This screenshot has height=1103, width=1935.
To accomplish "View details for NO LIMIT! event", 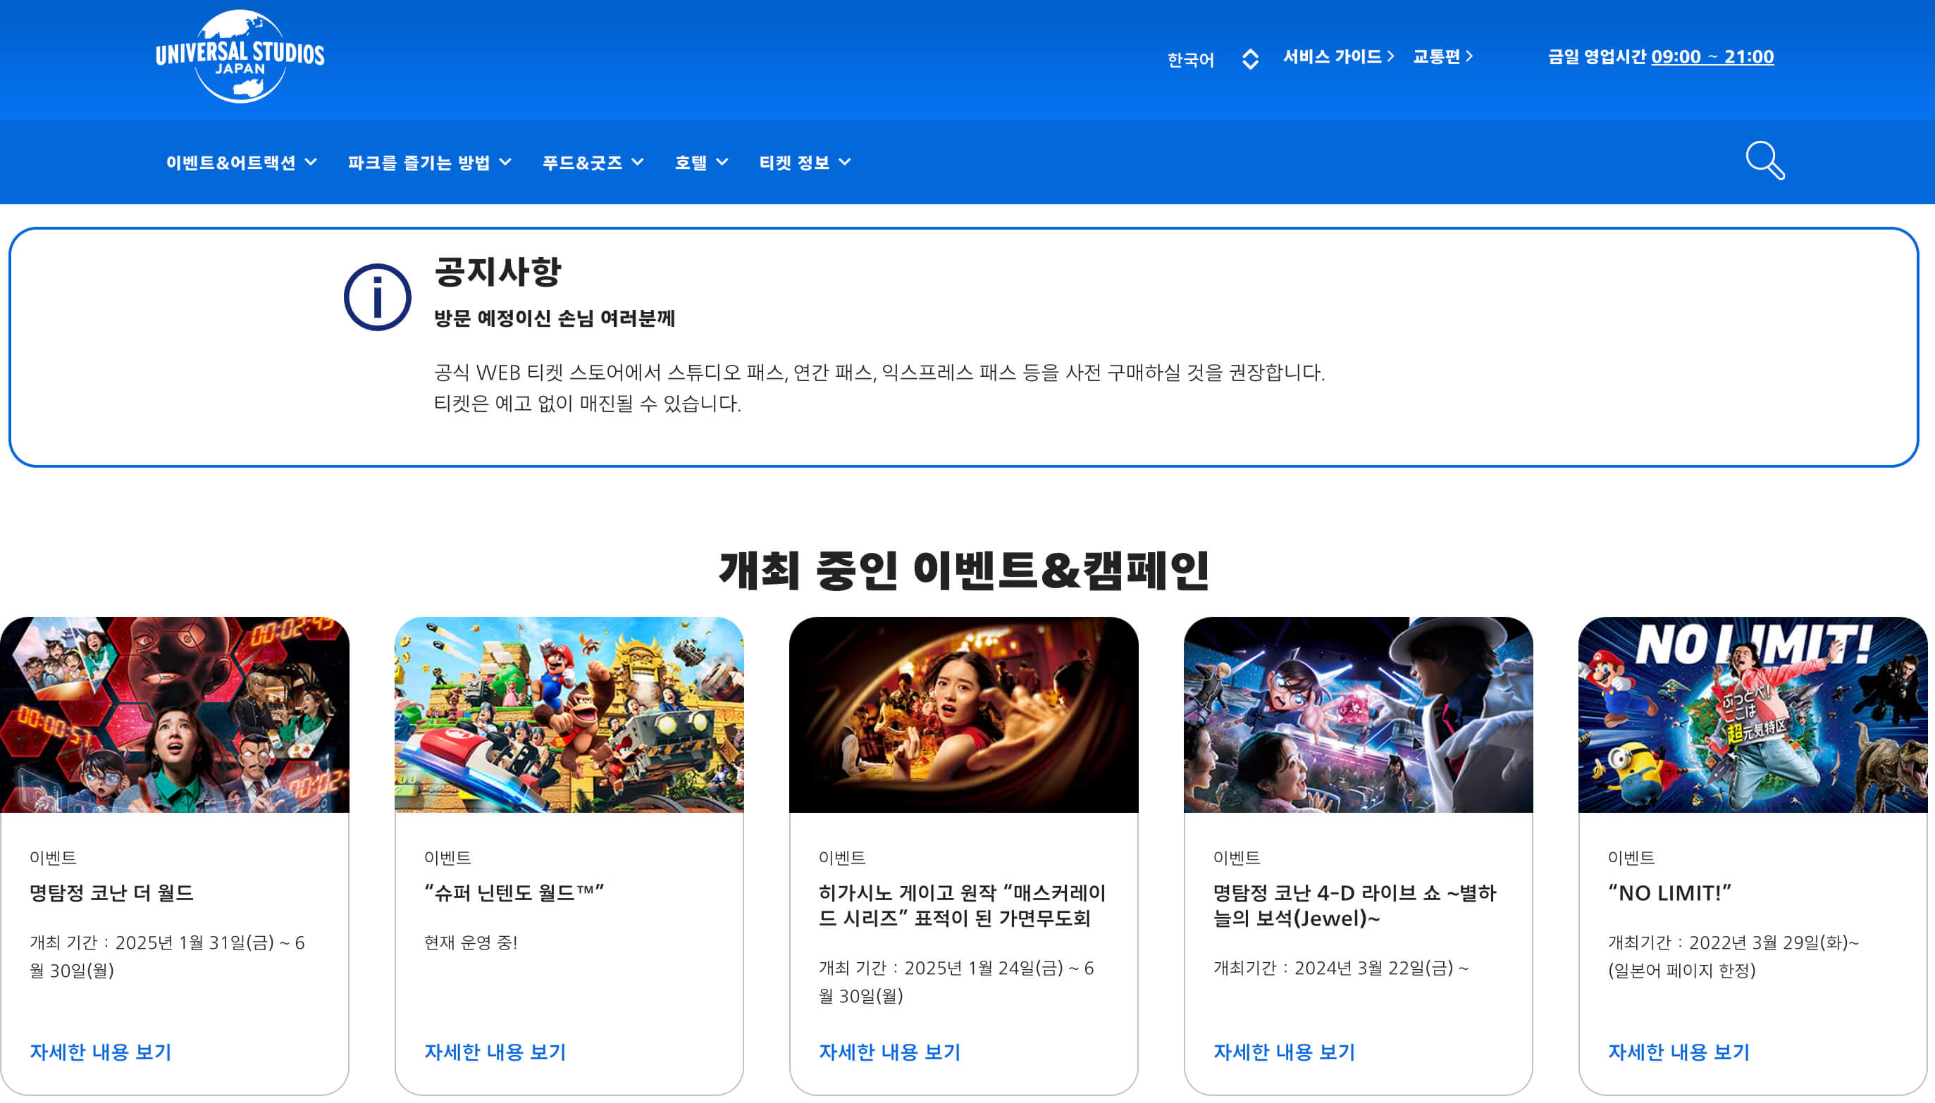I will coord(1678,1052).
